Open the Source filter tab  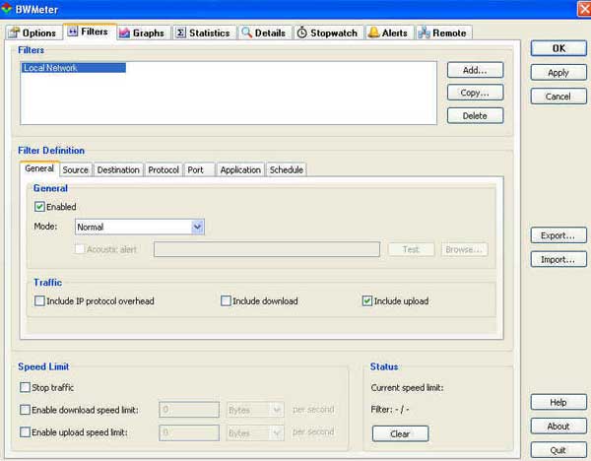click(x=76, y=170)
